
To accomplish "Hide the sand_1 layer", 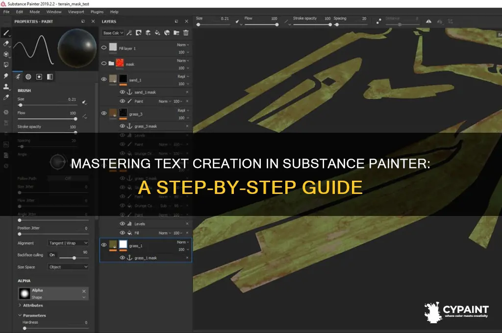I will click(x=104, y=79).
